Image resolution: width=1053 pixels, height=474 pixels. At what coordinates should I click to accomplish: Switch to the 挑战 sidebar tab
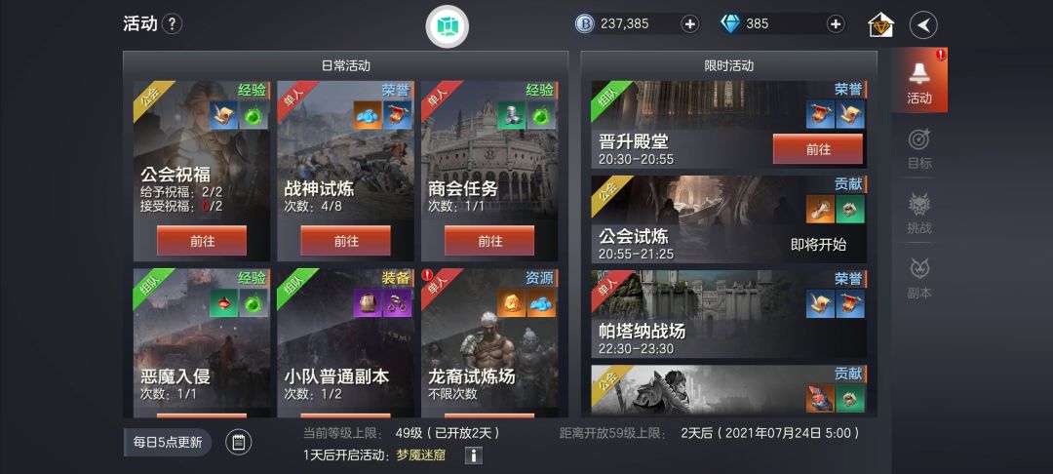pos(919,214)
